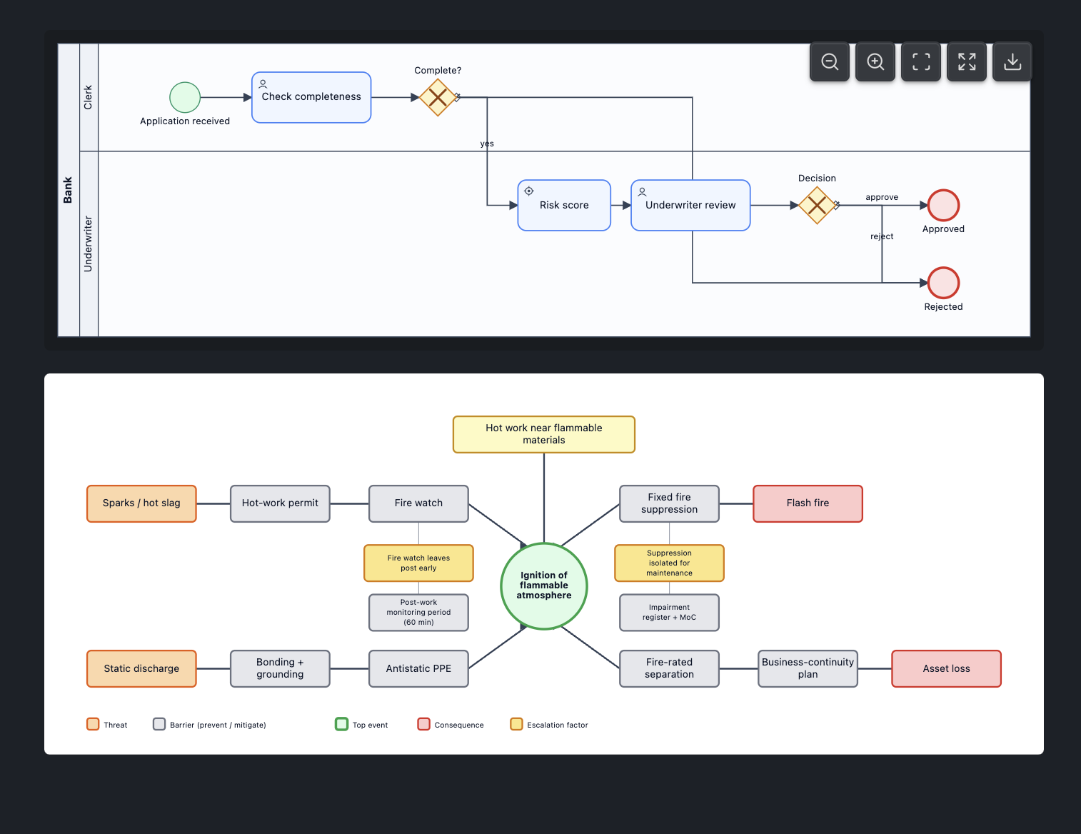The width and height of the screenshot is (1081, 834).
Task: Select the Asset loss consequence box
Action: coord(946,668)
